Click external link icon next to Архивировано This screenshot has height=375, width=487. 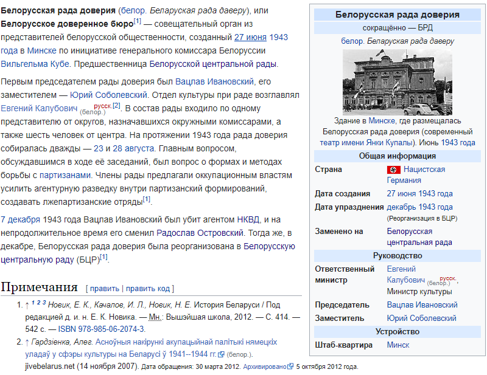pyautogui.click(x=290, y=366)
